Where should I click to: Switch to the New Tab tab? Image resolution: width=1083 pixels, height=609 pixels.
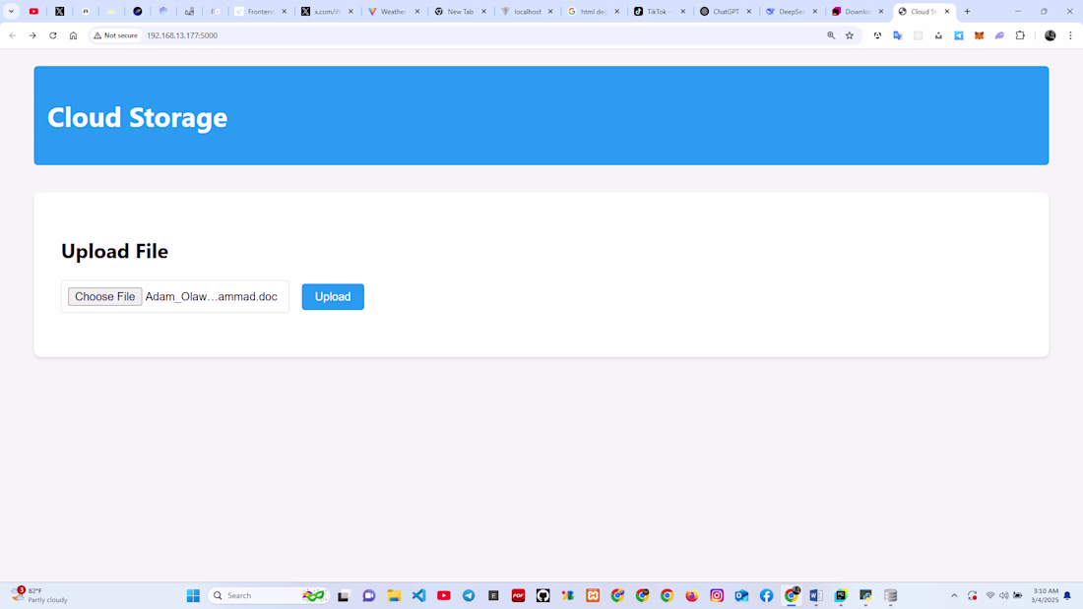pos(461,11)
